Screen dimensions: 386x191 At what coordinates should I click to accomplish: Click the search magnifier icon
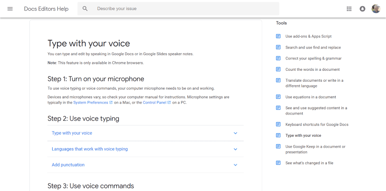pyautogui.click(x=85, y=9)
